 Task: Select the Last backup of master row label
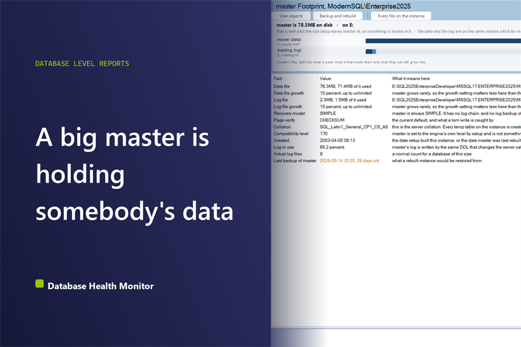[295, 161]
